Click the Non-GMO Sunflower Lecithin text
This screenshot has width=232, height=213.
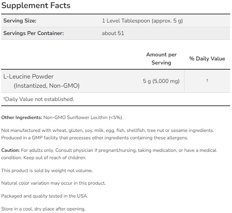tap(83, 118)
